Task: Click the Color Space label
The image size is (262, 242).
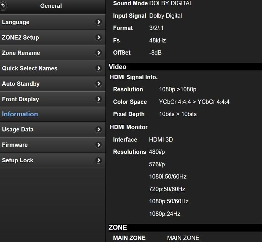Action: point(130,102)
